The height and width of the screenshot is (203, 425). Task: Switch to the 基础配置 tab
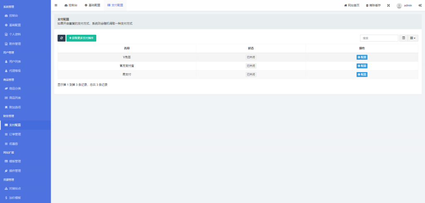coord(93,5)
